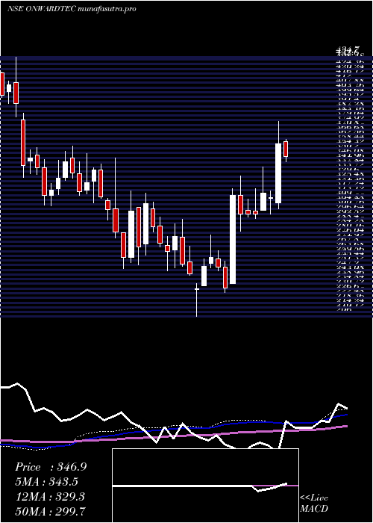Select the Price 346.9 readout
This screenshot has height=523, width=373.
(51, 467)
